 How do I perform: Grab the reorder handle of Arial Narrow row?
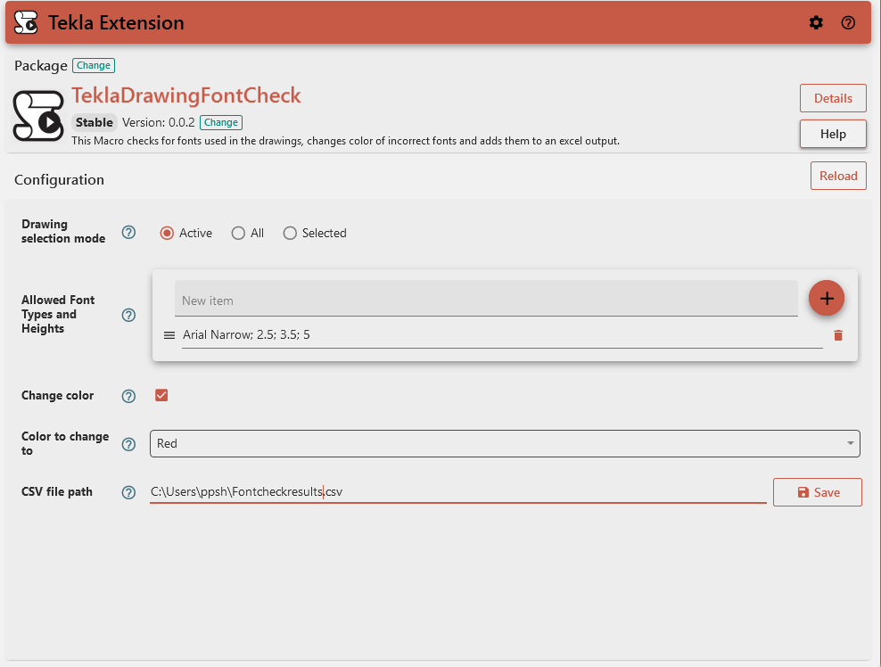tap(169, 335)
